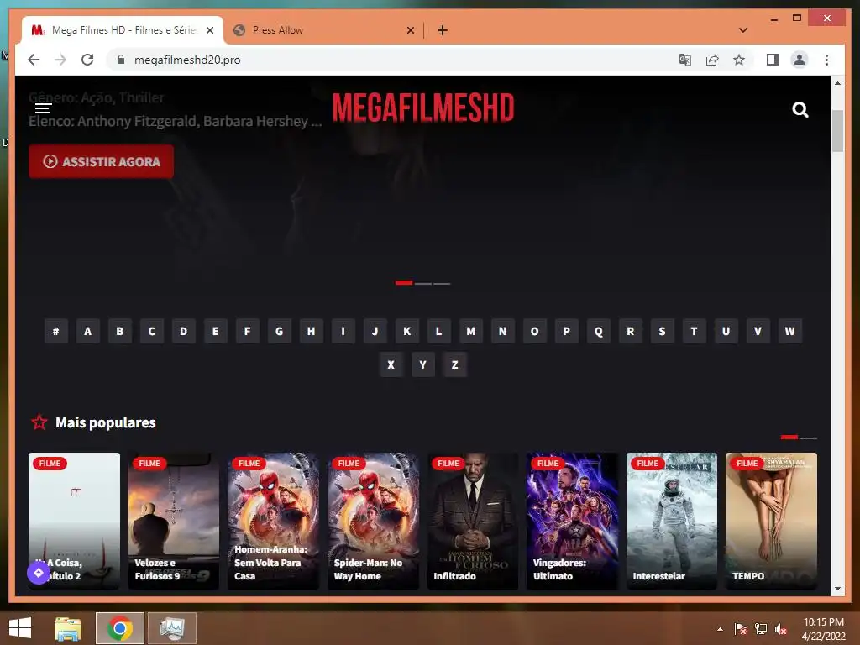Open the monitor app in taskbar

pyautogui.click(x=172, y=628)
